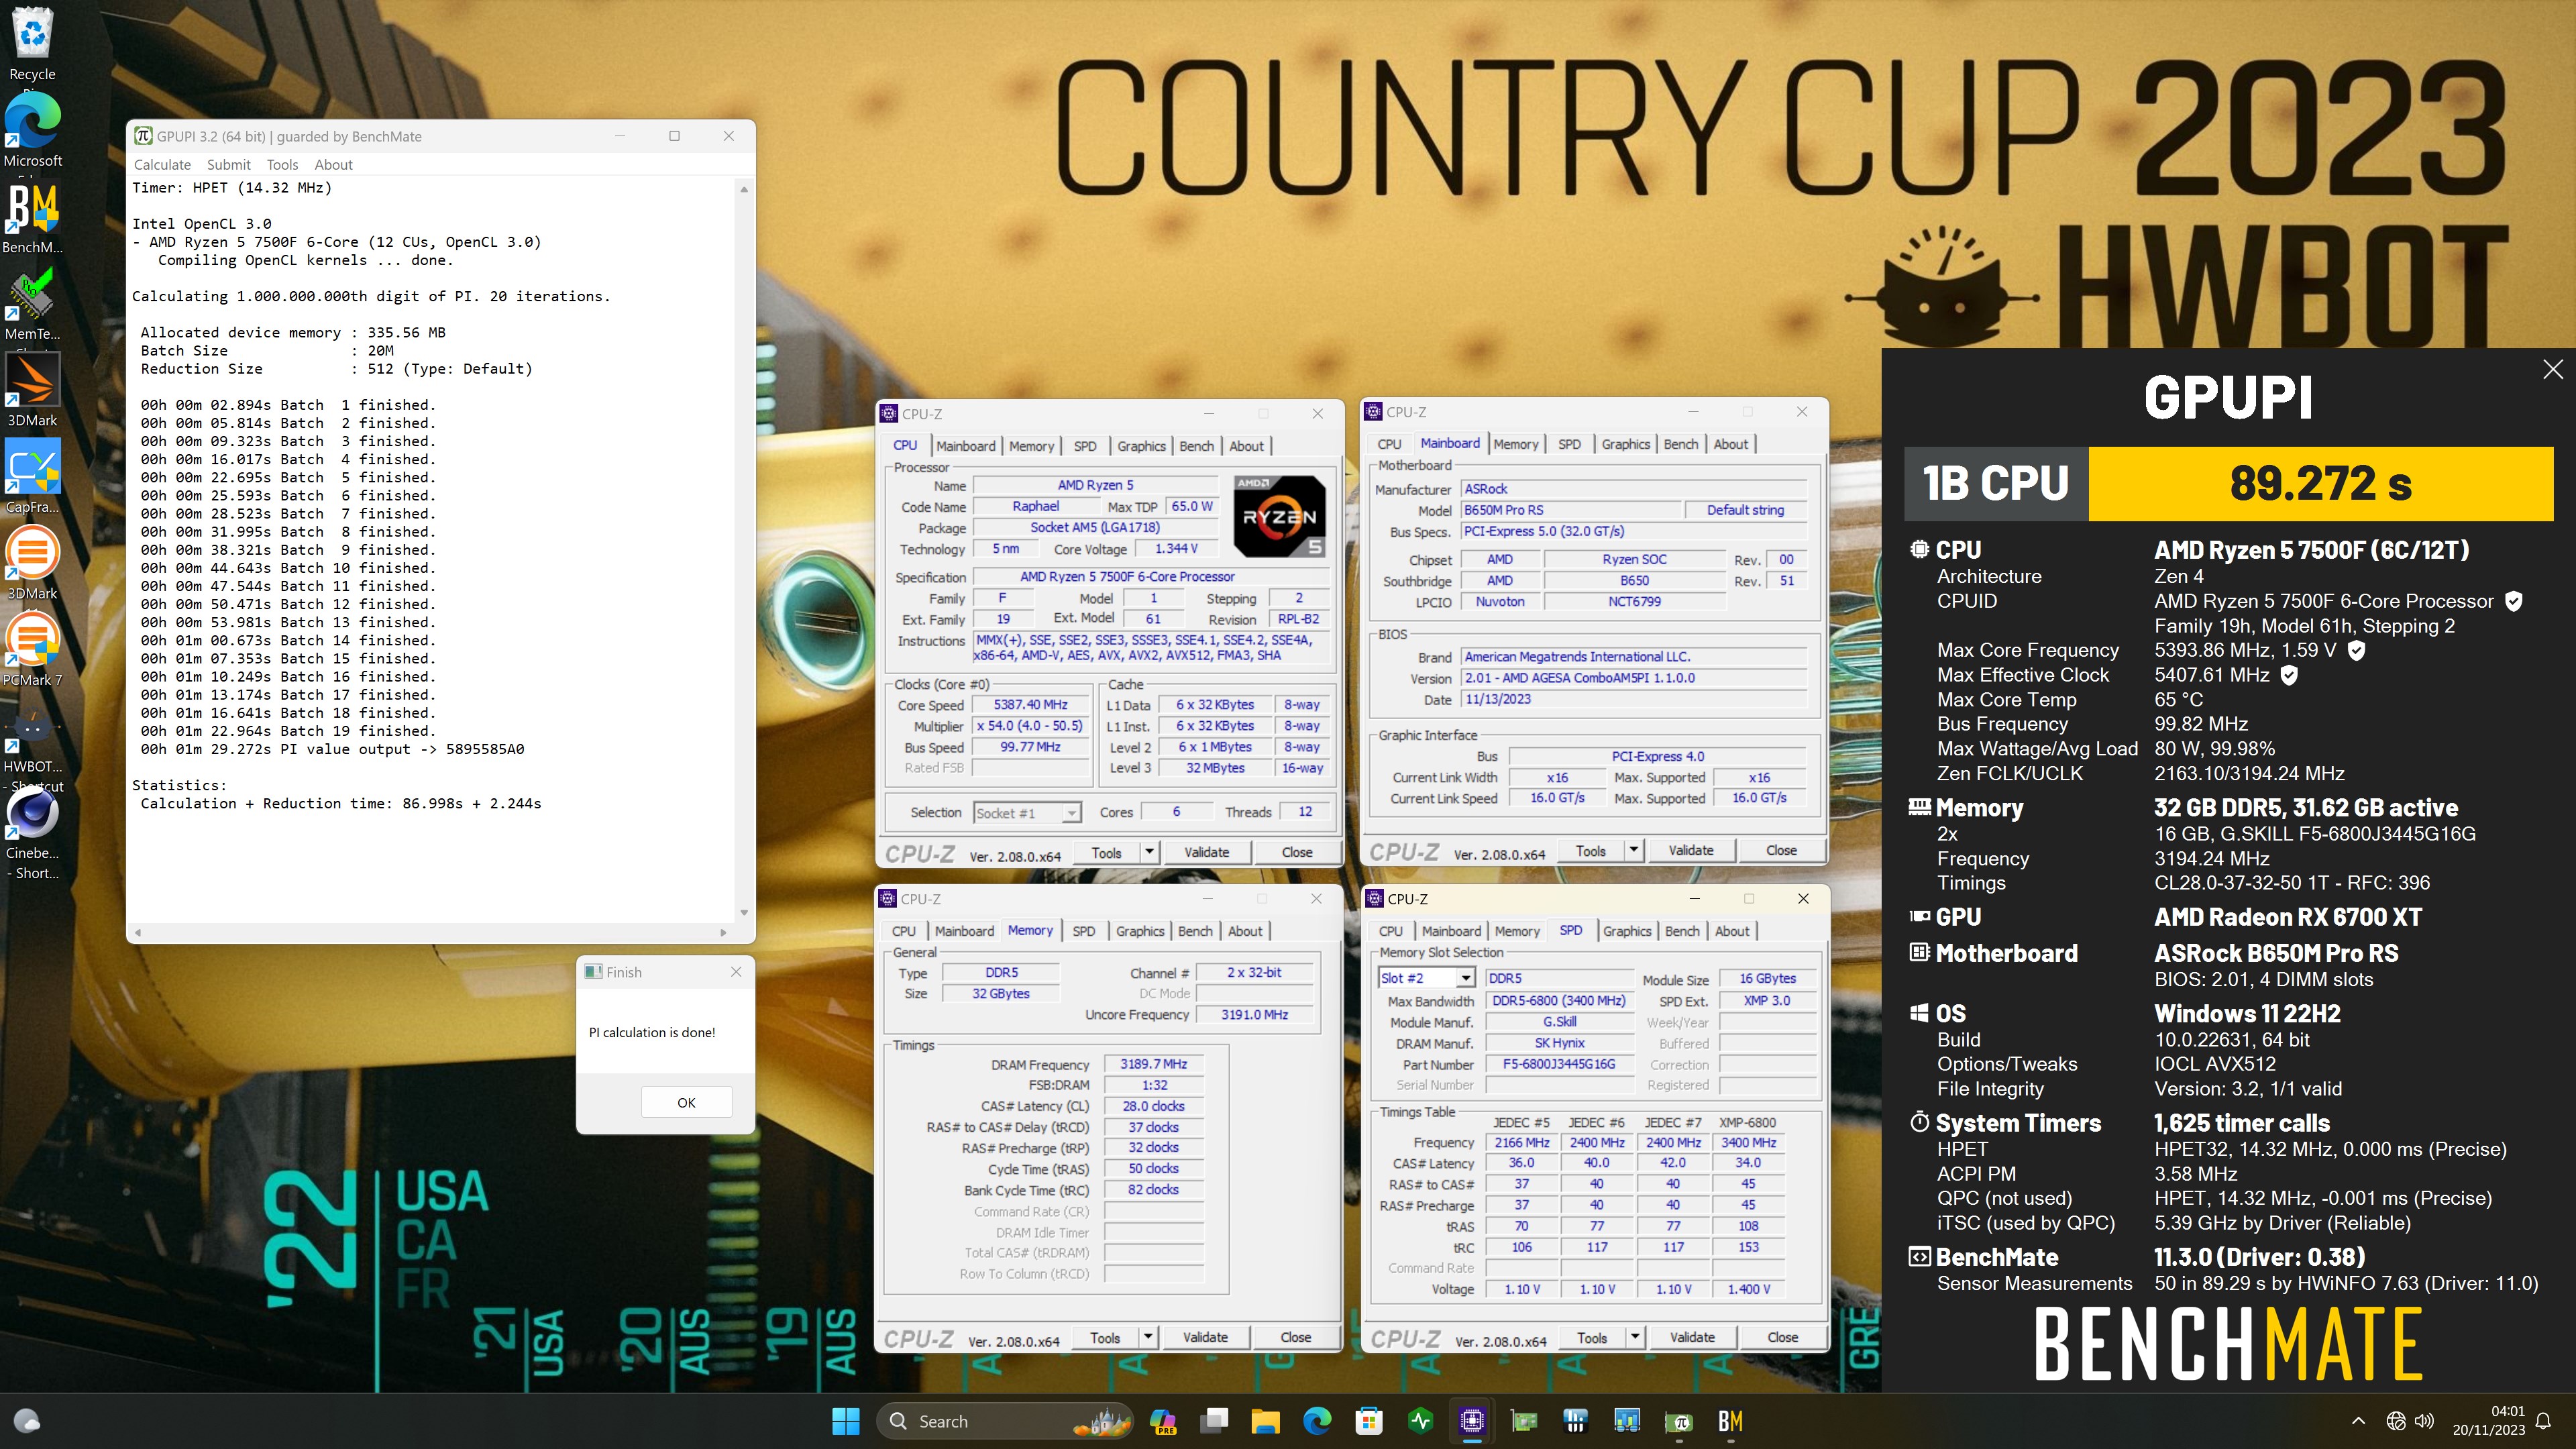Open the taskbar clock showing 04:01
Image resolution: width=2576 pixels, height=1449 pixels.
point(2489,1421)
